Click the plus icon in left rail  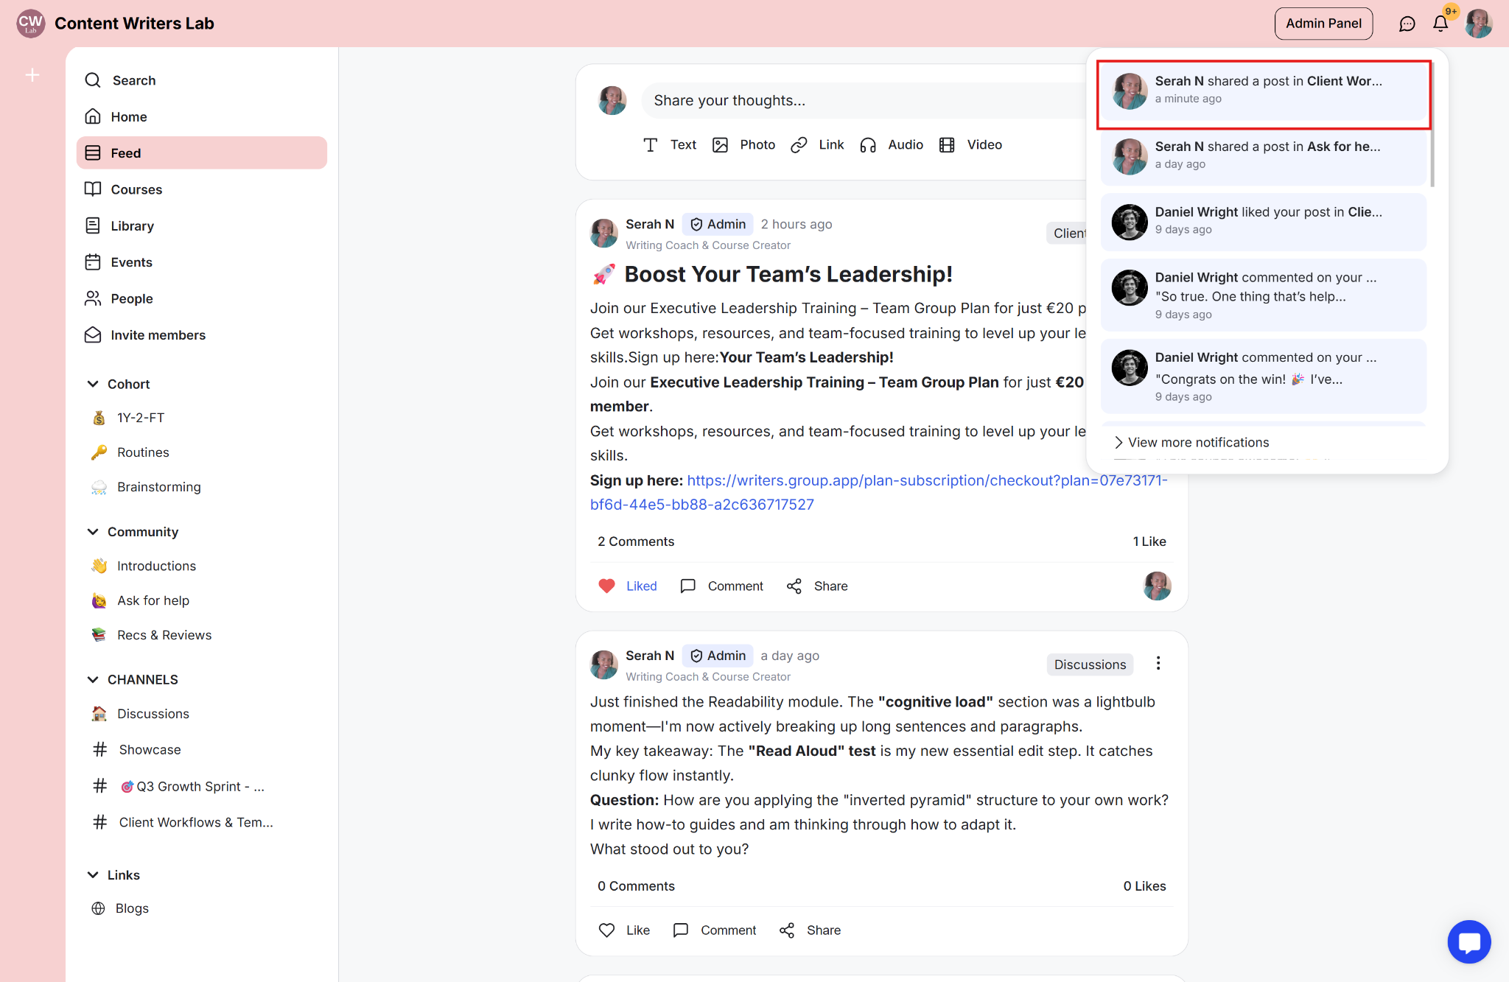point(32,75)
